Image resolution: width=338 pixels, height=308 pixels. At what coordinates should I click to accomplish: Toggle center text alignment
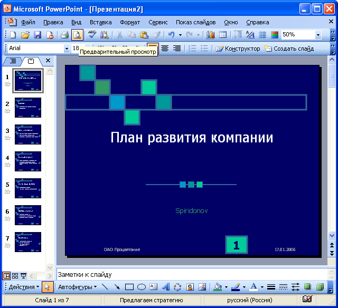pyautogui.click(x=165, y=48)
